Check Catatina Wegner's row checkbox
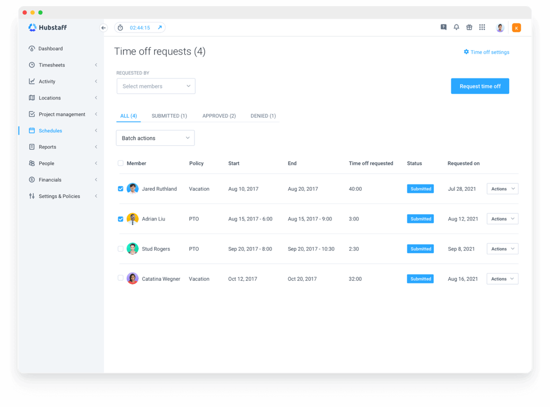This screenshot has height=407, width=550. tap(120, 278)
